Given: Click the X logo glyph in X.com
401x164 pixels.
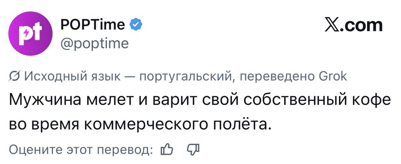Looking at the screenshot, I should (x=334, y=25).
